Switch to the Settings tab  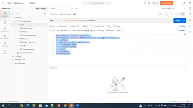[x=117, y=26]
